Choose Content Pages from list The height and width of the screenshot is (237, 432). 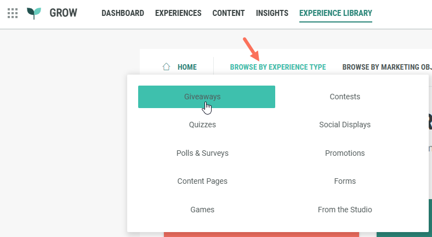(x=202, y=181)
